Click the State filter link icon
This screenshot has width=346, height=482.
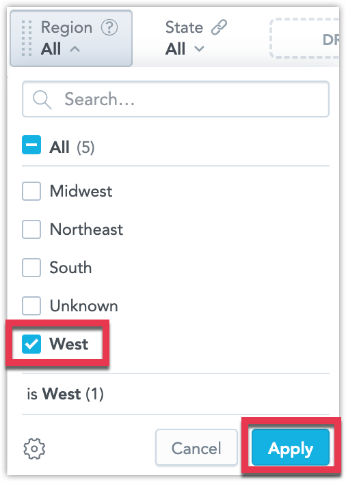(219, 27)
